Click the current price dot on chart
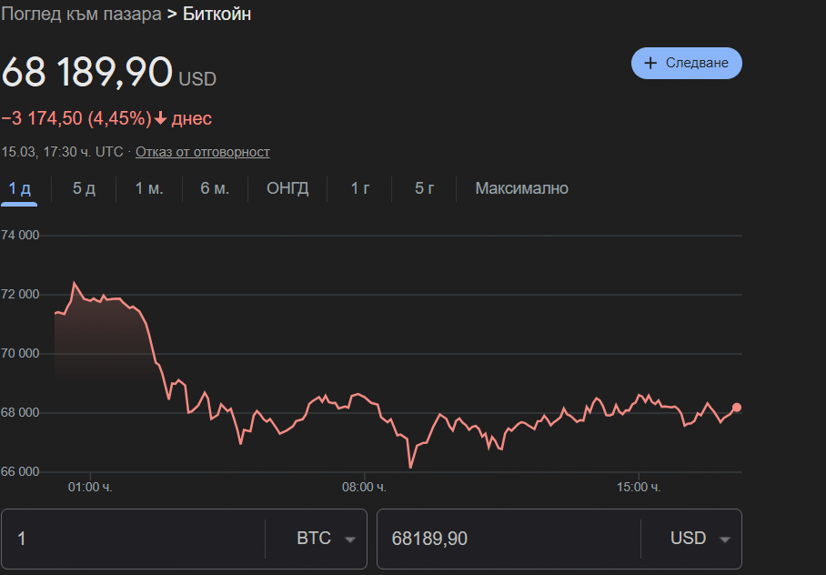Viewport: 826px width, 575px height. pos(737,408)
